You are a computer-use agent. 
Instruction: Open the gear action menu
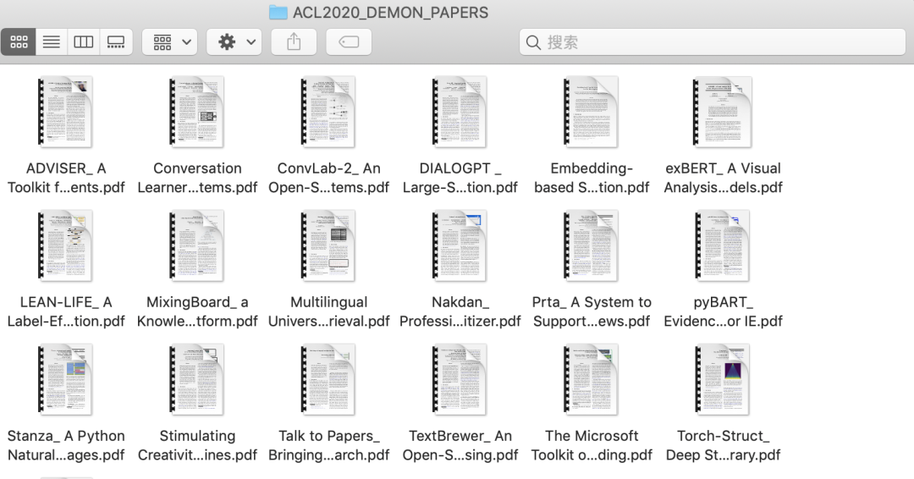point(234,42)
